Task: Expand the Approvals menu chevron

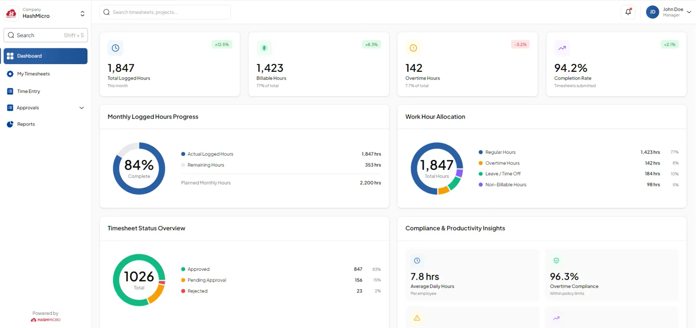Action: tap(82, 108)
